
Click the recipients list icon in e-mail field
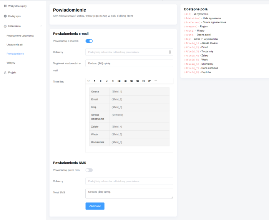(170, 52)
